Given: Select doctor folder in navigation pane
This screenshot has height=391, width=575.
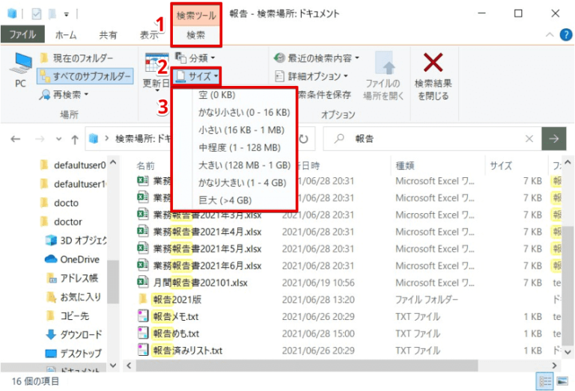Looking at the screenshot, I should [x=61, y=222].
